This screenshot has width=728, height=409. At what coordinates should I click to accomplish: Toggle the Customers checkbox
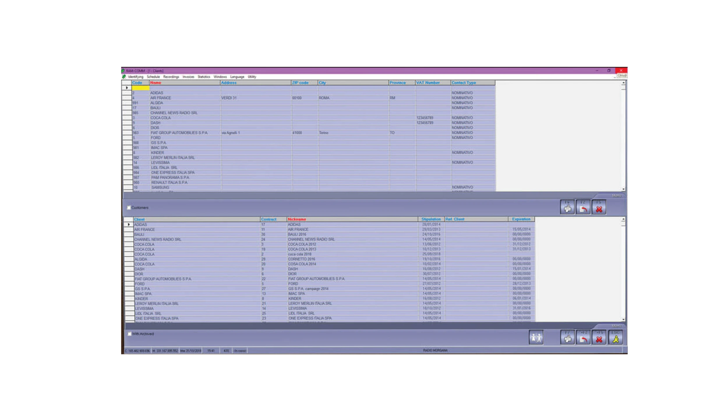coord(129,208)
